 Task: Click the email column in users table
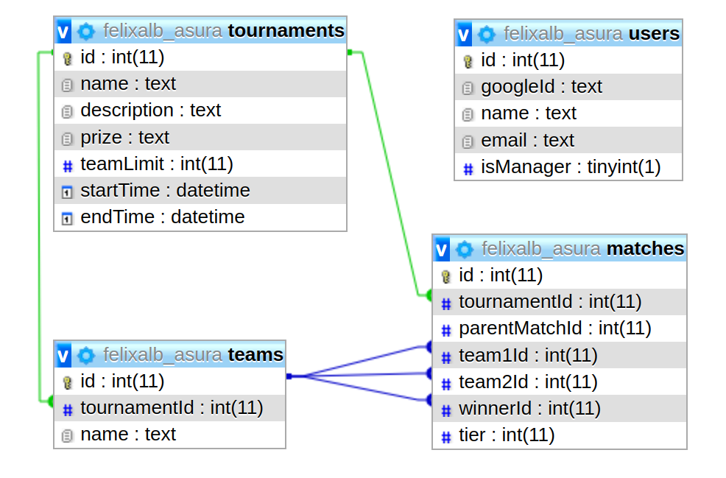pos(527,140)
